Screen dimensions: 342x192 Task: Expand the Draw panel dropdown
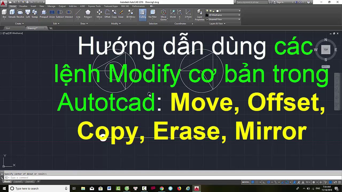(84, 23)
